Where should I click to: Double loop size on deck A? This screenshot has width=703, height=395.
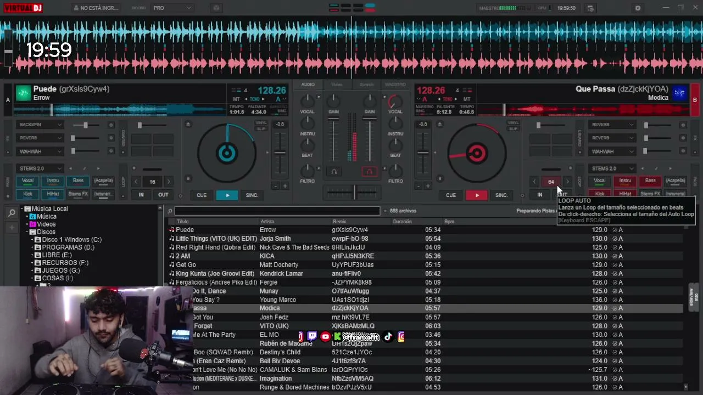point(169,182)
